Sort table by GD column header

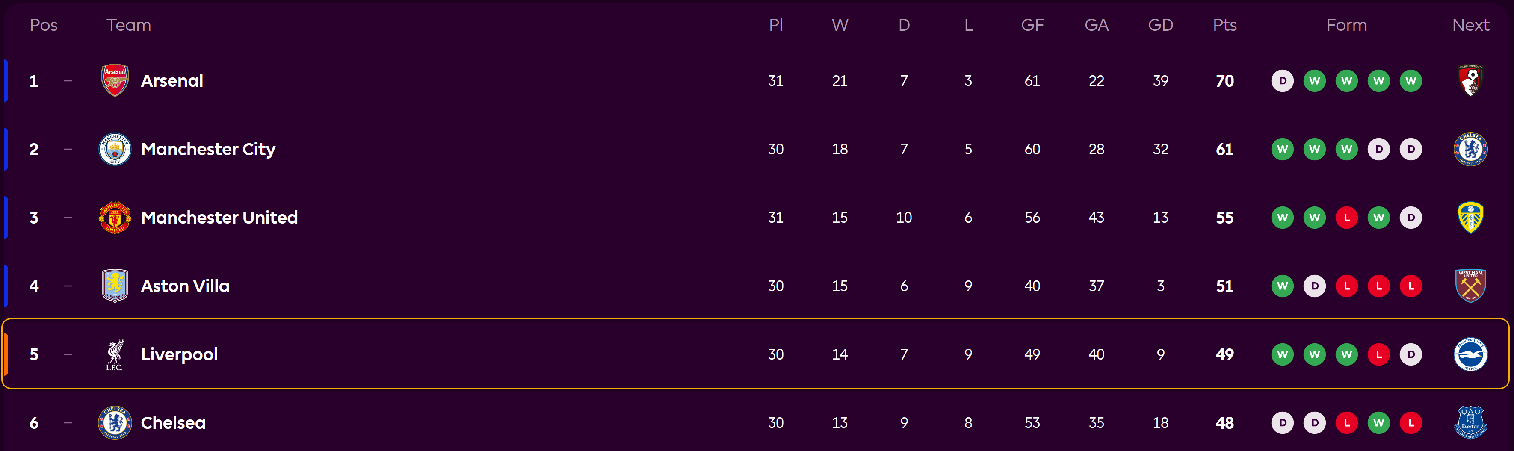click(x=1160, y=25)
